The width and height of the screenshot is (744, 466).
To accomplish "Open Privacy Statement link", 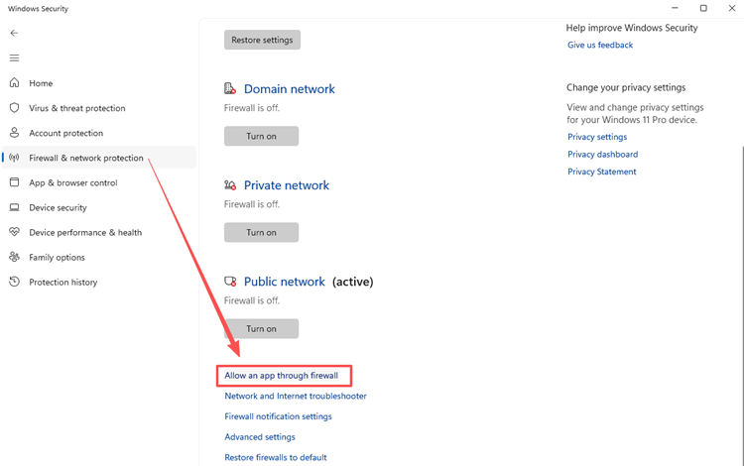I will point(602,172).
